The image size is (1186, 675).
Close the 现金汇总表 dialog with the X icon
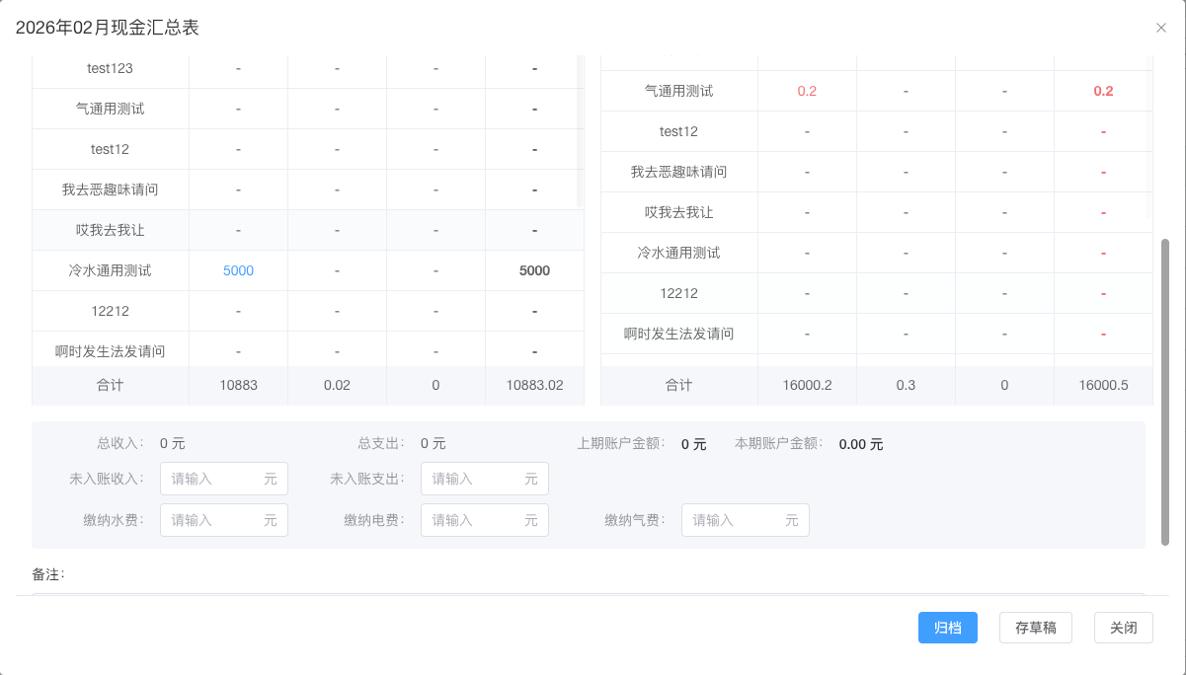[x=1161, y=28]
